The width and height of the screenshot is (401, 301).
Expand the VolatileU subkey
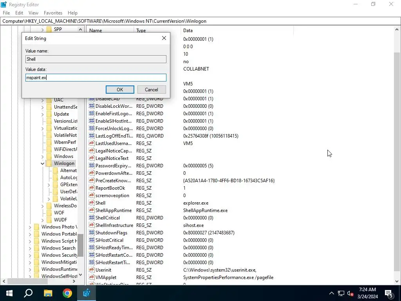click(x=49, y=199)
